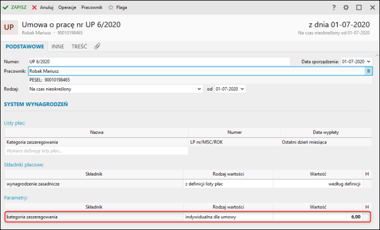Open the Pracownik menu in the top toolbar
The height and width of the screenshot is (230, 380).
tap(92, 8)
